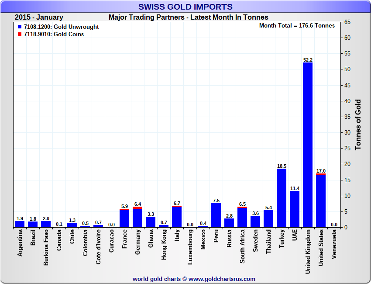The height and width of the screenshot is (284, 371).
Task: Click the Thailand bar labeled 5.4
Action: (x=268, y=218)
